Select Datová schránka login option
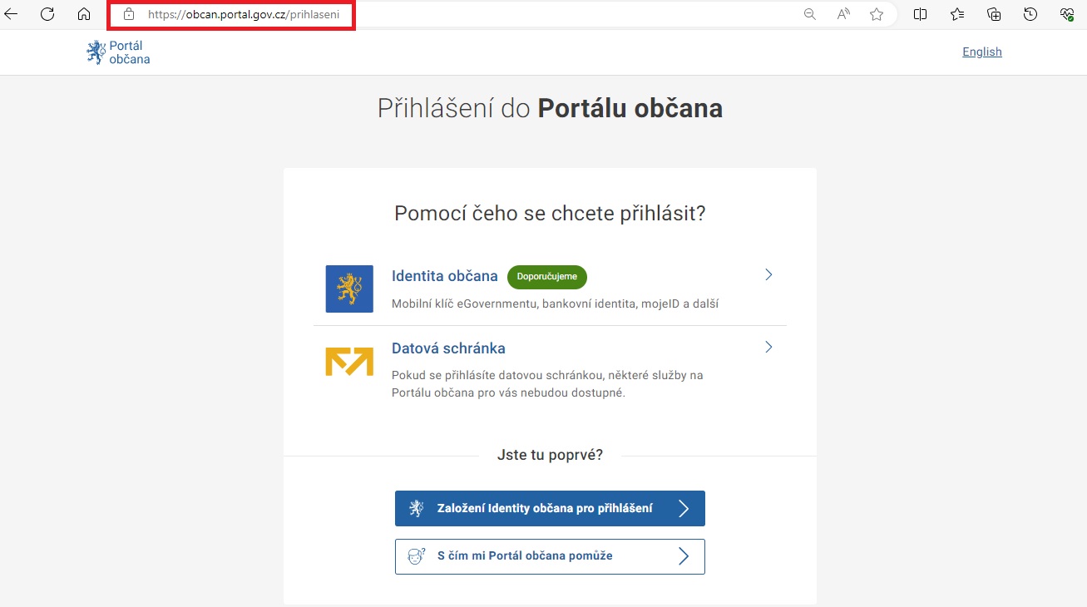This screenshot has height=607, width=1087. tap(448, 348)
